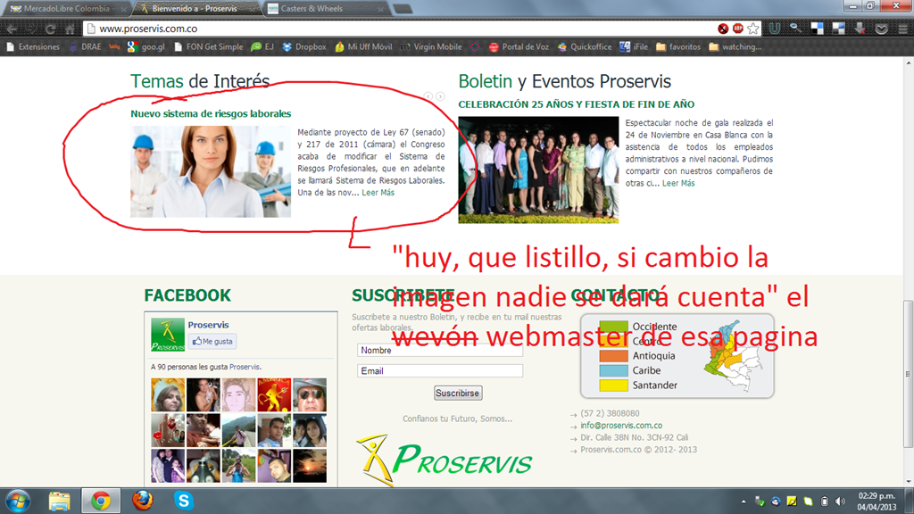Click the Antioquia orange color legend swatch
Viewport: 914px width, 514px height.
613,356
